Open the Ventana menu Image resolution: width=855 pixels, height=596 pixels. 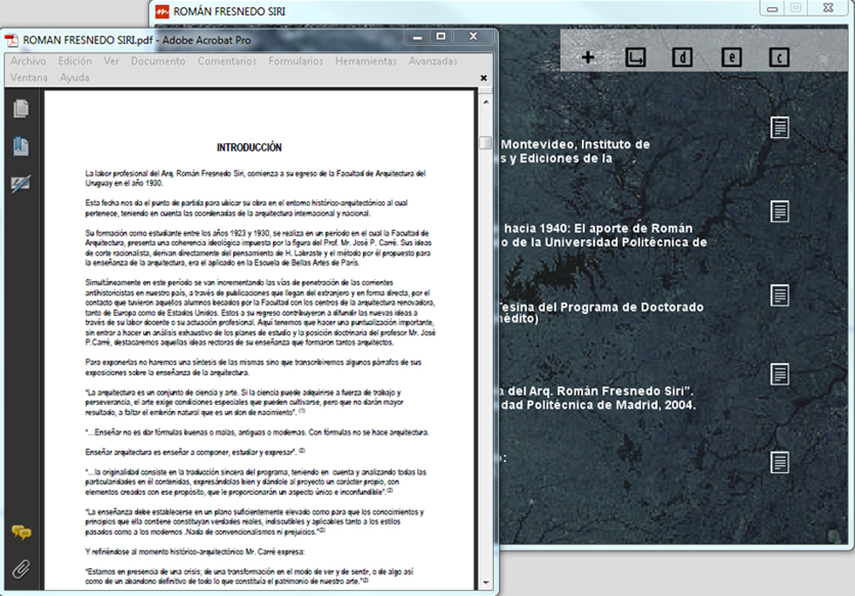[x=29, y=78]
